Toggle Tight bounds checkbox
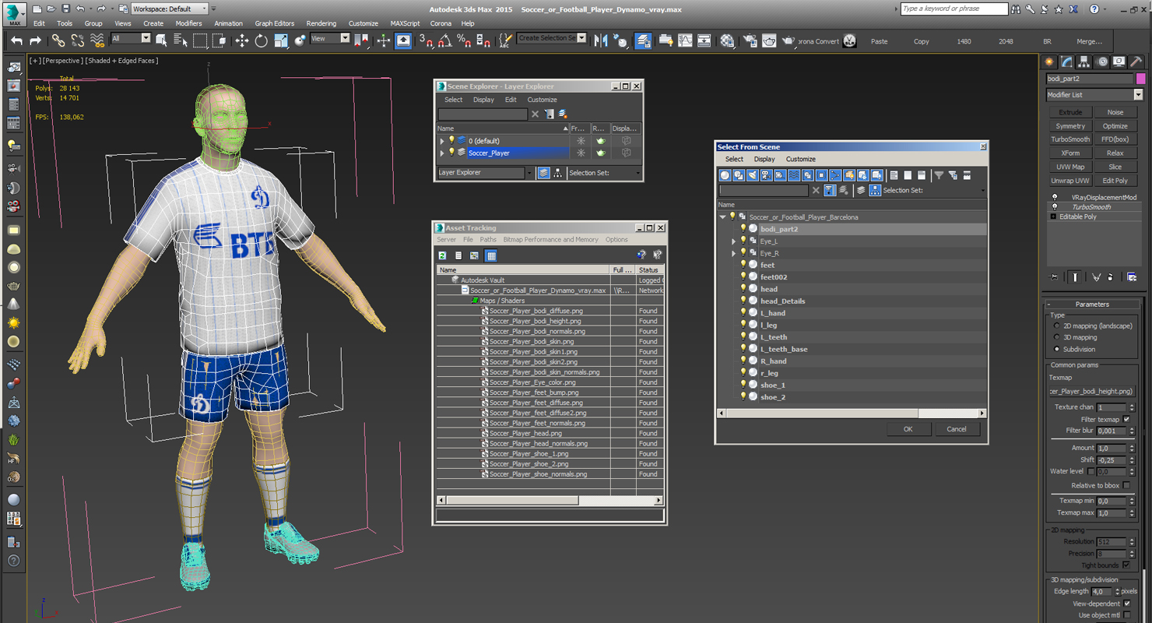The image size is (1152, 623). (1126, 565)
